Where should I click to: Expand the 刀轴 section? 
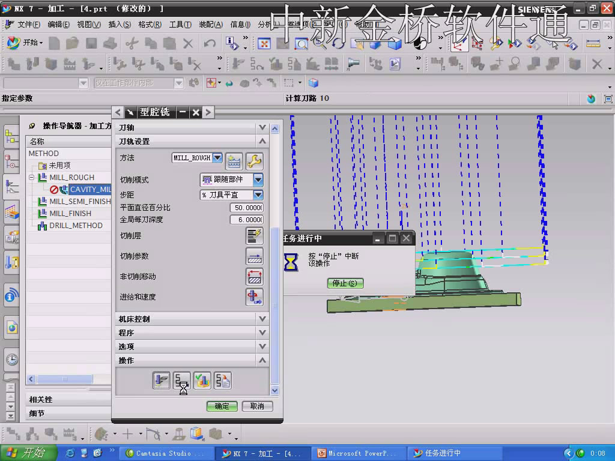(262, 127)
